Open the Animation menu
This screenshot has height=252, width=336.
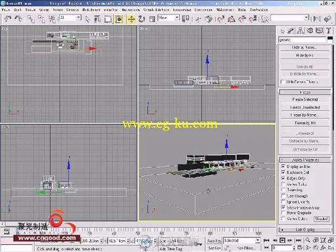[131, 10]
